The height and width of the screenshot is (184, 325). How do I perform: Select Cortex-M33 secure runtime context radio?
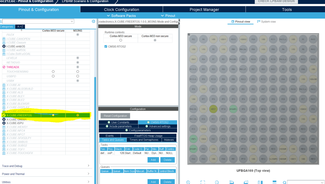click(121, 40)
